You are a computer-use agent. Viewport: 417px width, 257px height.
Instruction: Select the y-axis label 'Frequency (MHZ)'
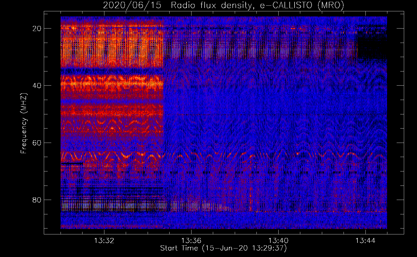tap(24, 123)
